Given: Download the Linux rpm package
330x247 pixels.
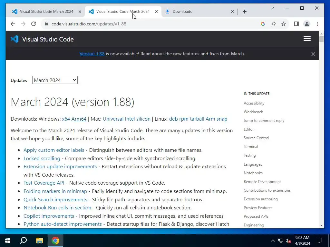Looking at the screenshot, I should point(184,119).
